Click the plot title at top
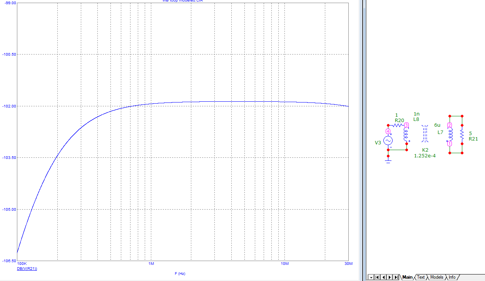The height and width of the screenshot is (281, 485). tap(182, 1)
